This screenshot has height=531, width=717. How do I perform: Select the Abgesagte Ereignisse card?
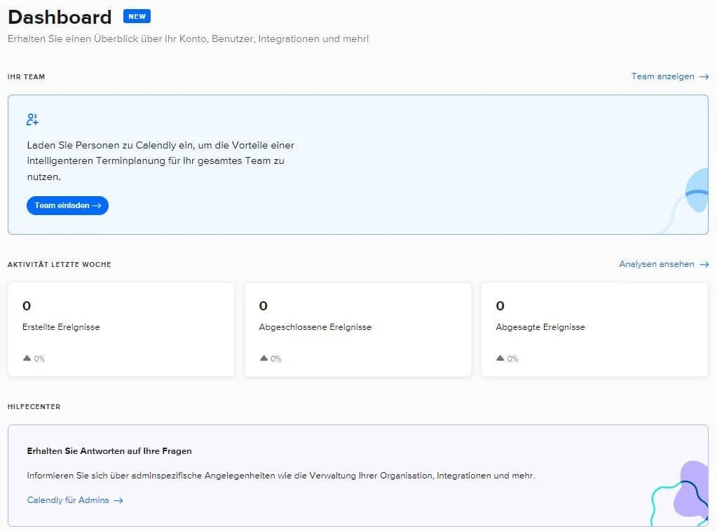point(594,329)
